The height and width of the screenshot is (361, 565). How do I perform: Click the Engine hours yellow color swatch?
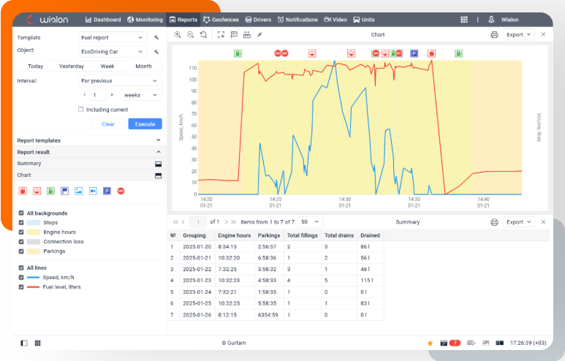pyautogui.click(x=33, y=232)
